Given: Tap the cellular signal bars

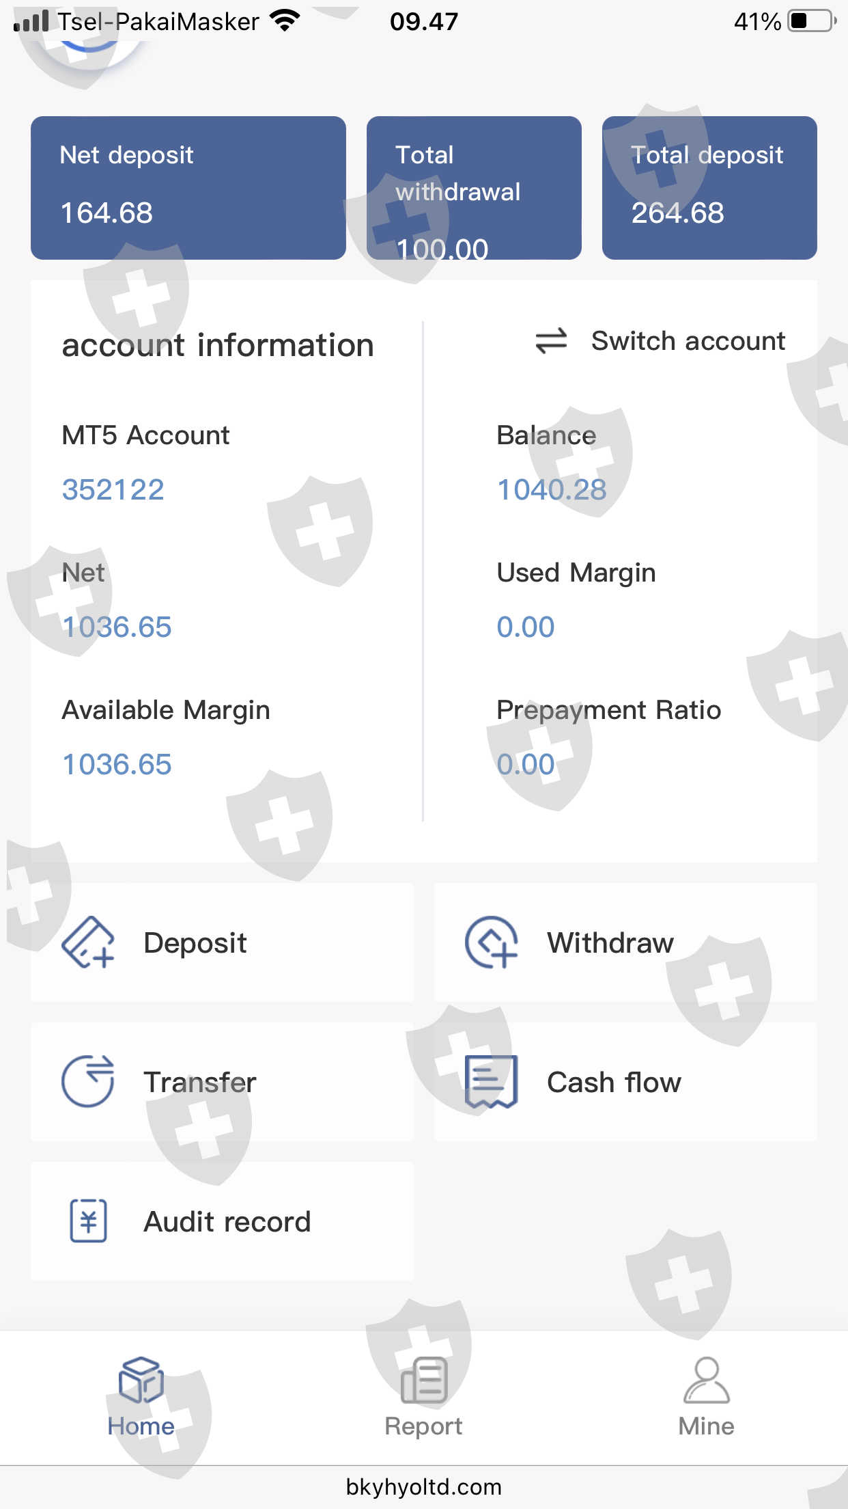Looking at the screenshot, I should coord(31,21).
